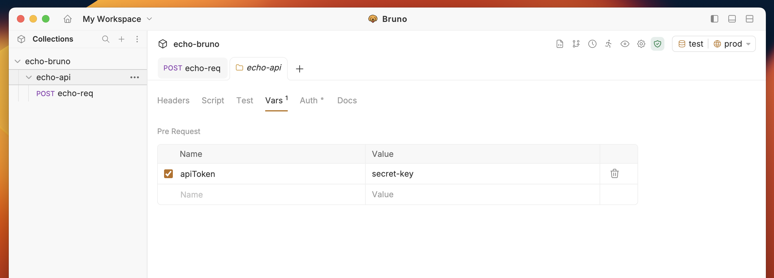Click the green shield safe-mode icon
Viewport: 774px width, 278px height.
pyautogui.click(x=658, y=44)
